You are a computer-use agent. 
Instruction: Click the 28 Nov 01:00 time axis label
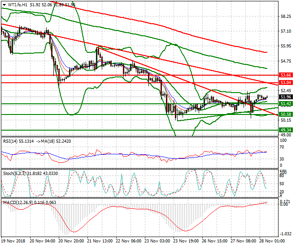[x=272, y=241]
